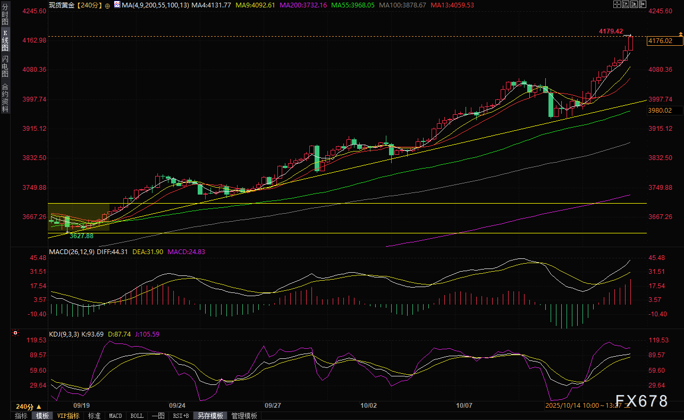
Task: Click the small red icon left of KDJ label
Action: [15, 334]
